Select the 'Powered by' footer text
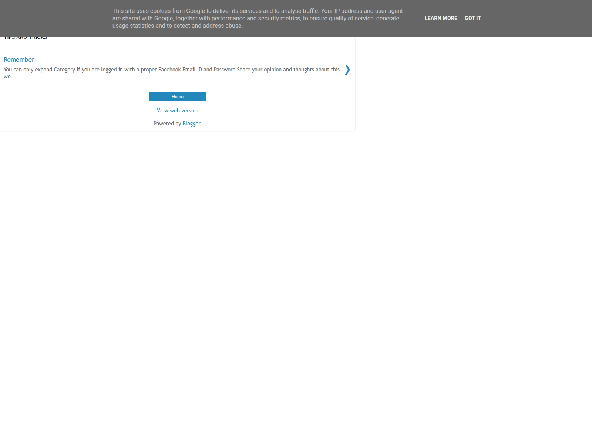The height and width of the screenshot is (444, 592). click(167, 124)
